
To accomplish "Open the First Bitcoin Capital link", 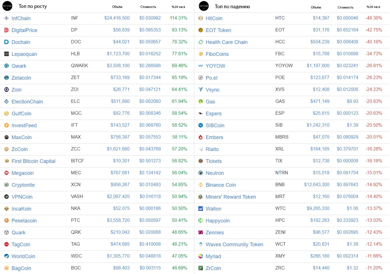I will (x=34, y=161).
